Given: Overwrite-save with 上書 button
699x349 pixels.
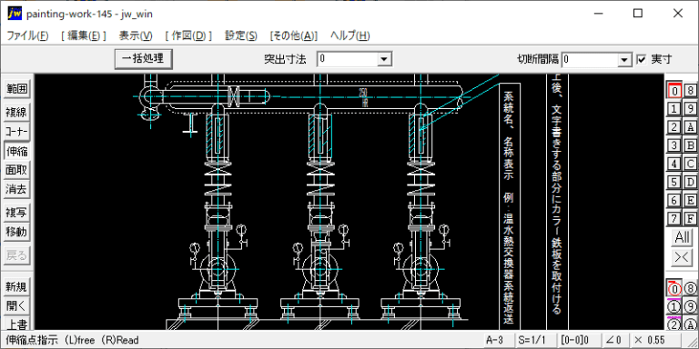Looking at the screenshot, I should coord(16,324).
